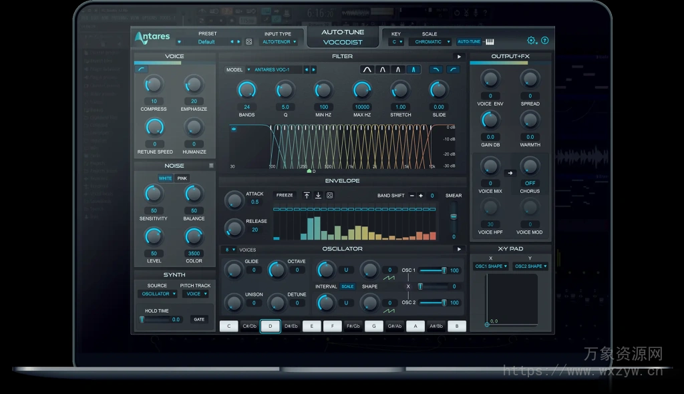Open the ALTO/TENOR input type dropdown
684x394 pixels.
[x=280, y=41]
